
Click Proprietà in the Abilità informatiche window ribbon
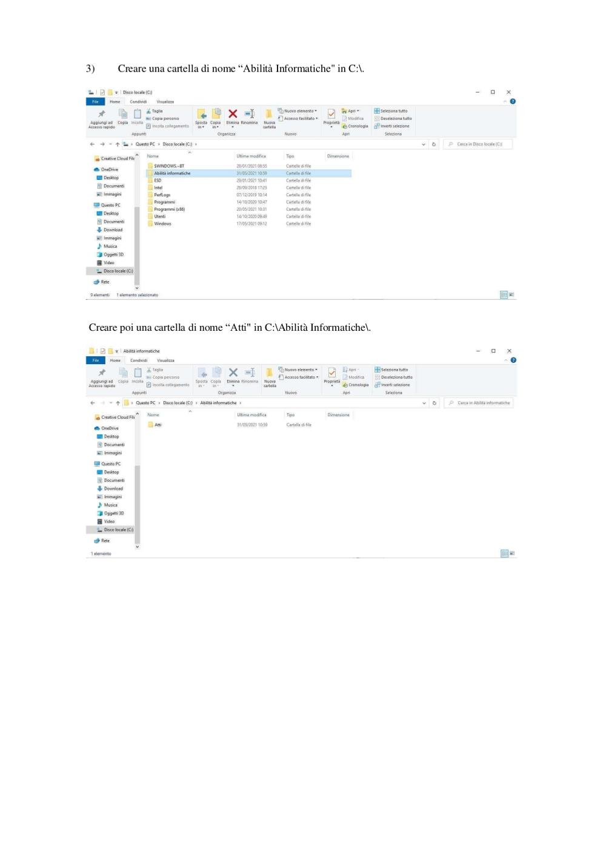point(332,377)
